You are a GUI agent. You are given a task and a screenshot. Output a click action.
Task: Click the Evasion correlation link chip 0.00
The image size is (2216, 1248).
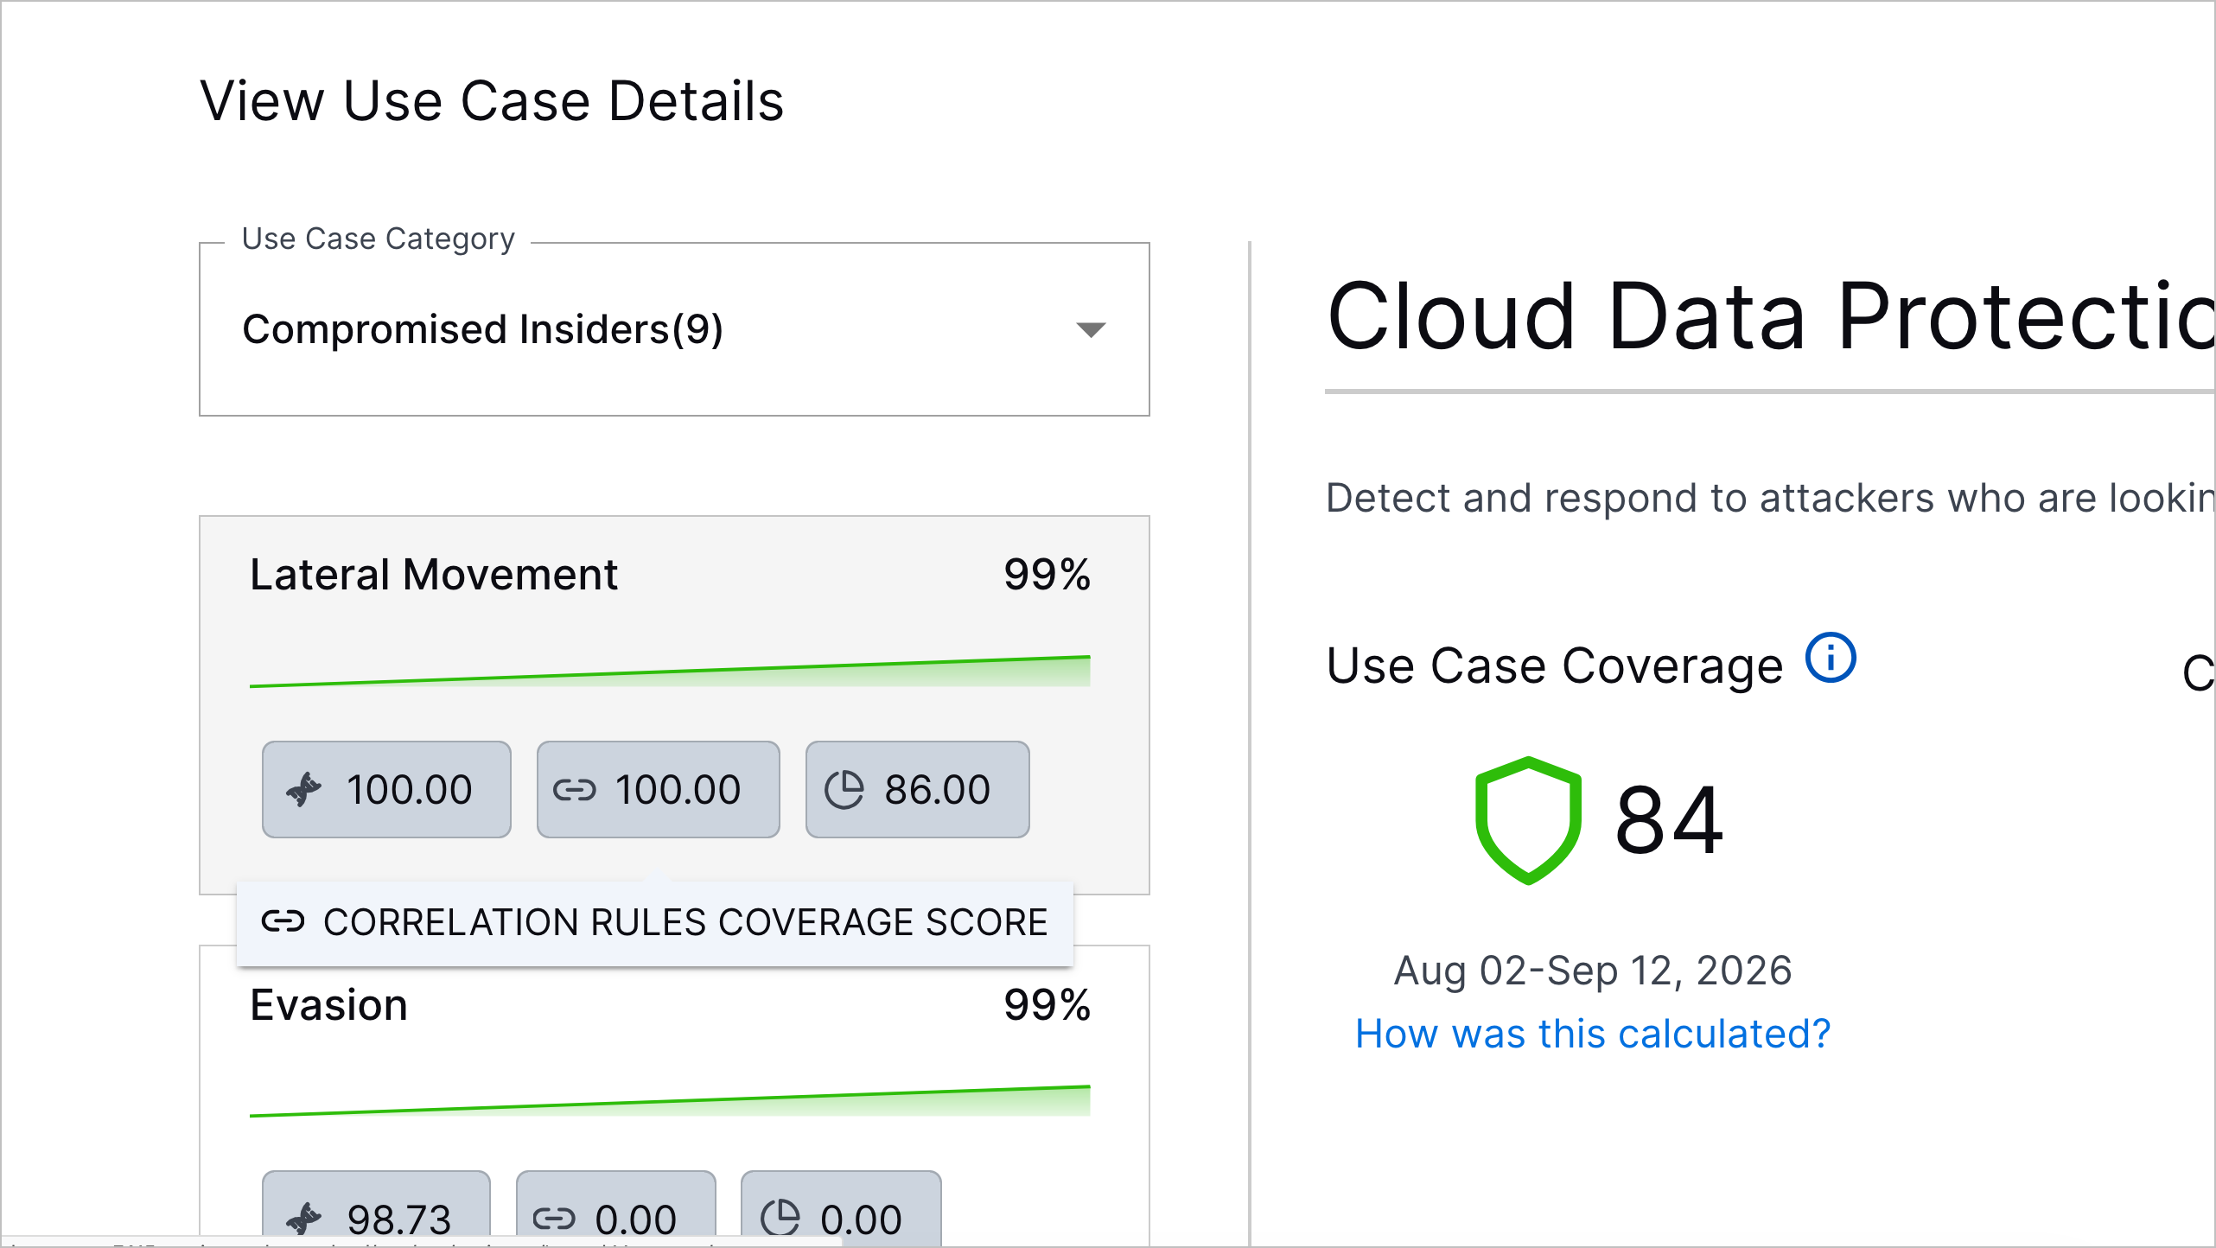click(615, 1208)
